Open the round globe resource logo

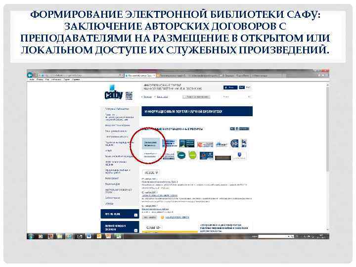(234, 143)
